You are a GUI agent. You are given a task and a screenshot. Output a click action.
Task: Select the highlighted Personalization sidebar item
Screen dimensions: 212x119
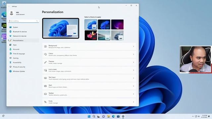[x=24, y=40]
